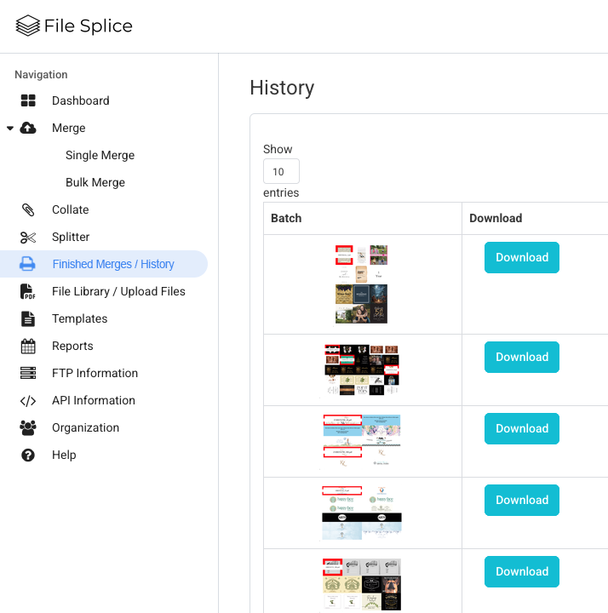Click the Reports calendar icon

28,346
